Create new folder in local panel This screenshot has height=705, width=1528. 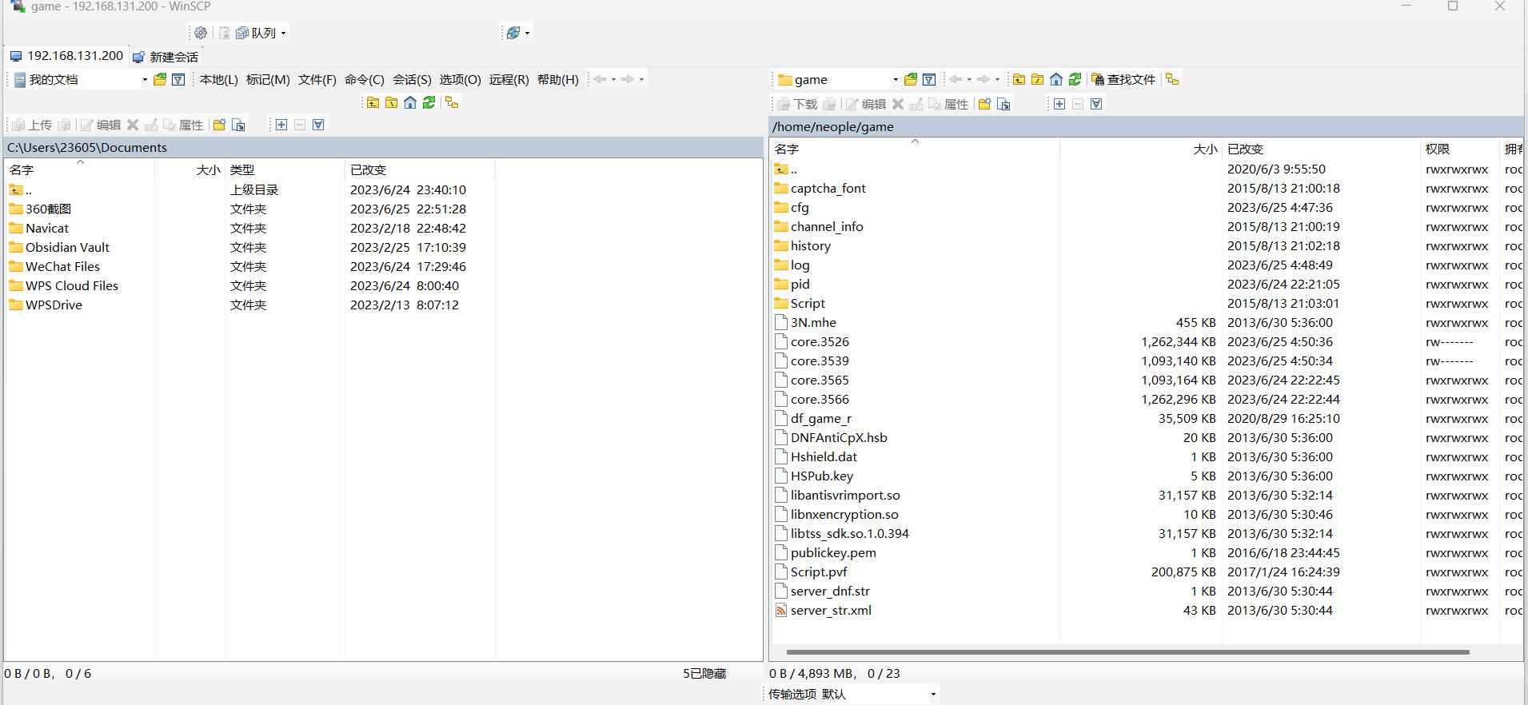(219, 125)
